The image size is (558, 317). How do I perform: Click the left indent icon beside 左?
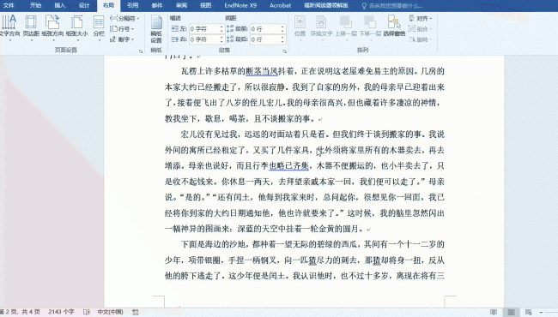pyautogui.click(x=174, y=29)
